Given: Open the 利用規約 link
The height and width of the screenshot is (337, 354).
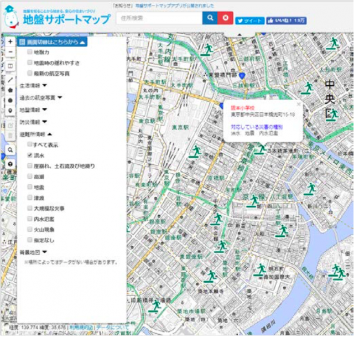Looking at the screenshot, I should pyautogui.click(x=81, y=328).
